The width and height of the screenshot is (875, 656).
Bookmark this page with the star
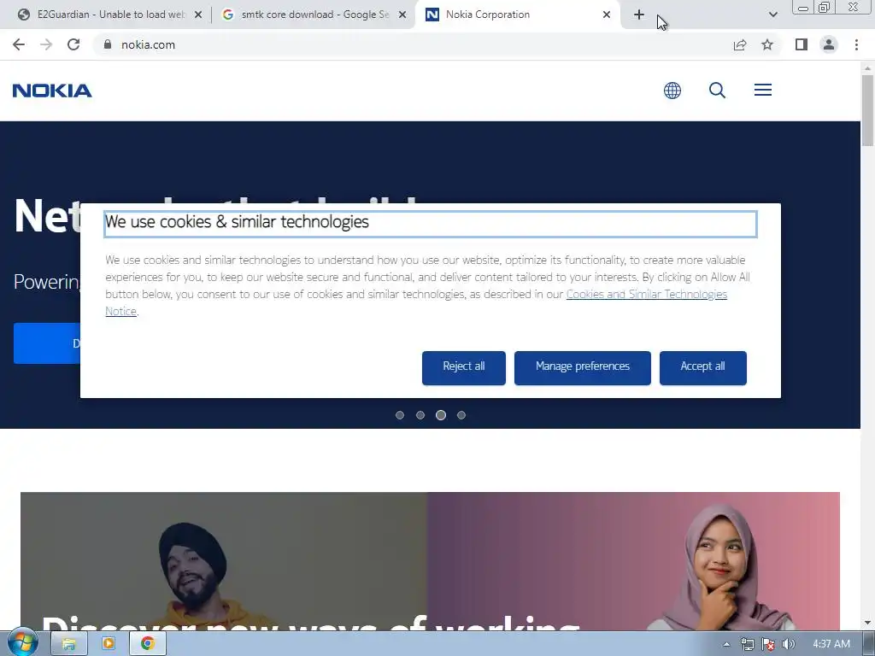coord(767,44)
